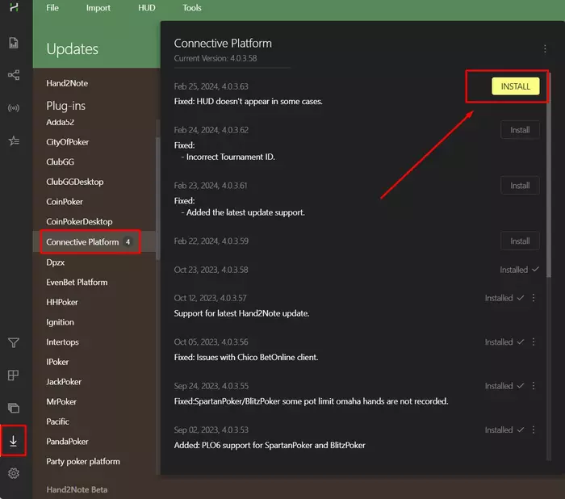The image size is (565, 499).
Task: Open three-dot menu for version 4.0.3.53
Action: [x=534, y=430]
